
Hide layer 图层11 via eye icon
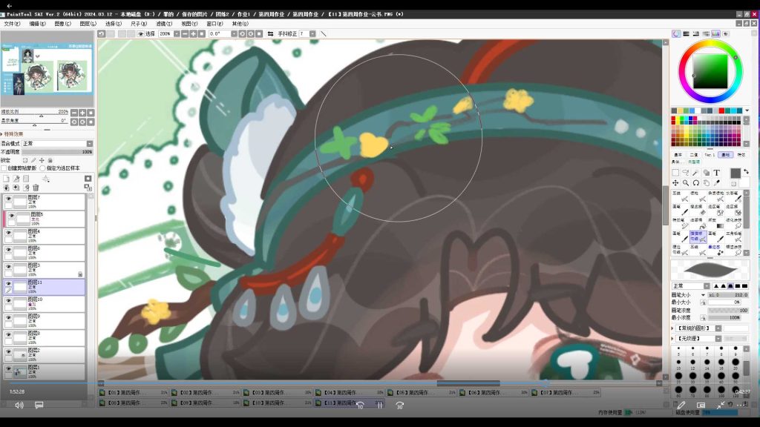point(8,283)
